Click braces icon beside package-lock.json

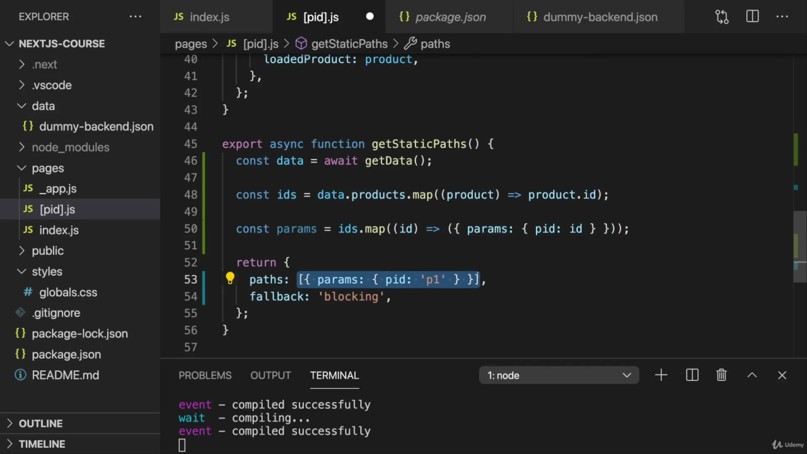[20, 334]
